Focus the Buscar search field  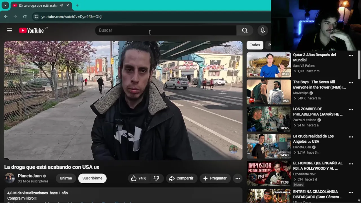[x=166, y=30]
